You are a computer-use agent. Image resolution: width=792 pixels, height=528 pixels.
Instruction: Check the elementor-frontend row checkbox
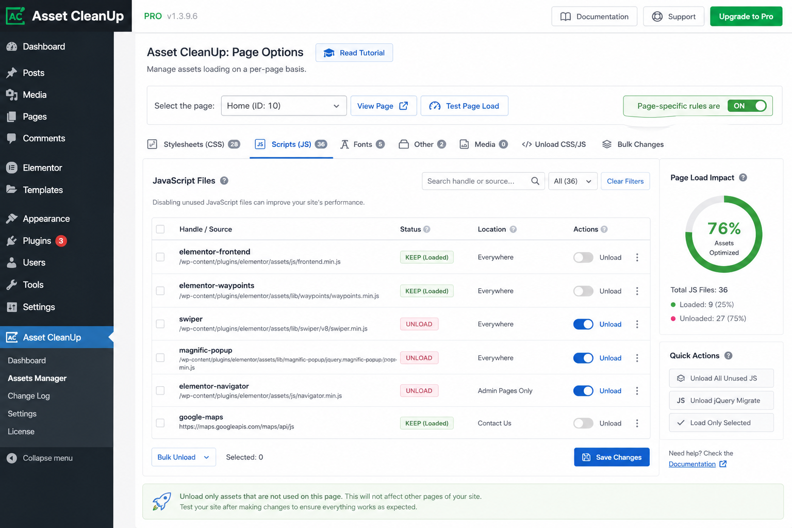pos(160,257)
